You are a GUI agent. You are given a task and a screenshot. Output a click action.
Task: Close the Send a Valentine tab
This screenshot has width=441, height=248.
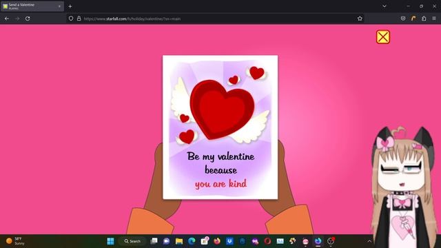(x=59, y=6)
